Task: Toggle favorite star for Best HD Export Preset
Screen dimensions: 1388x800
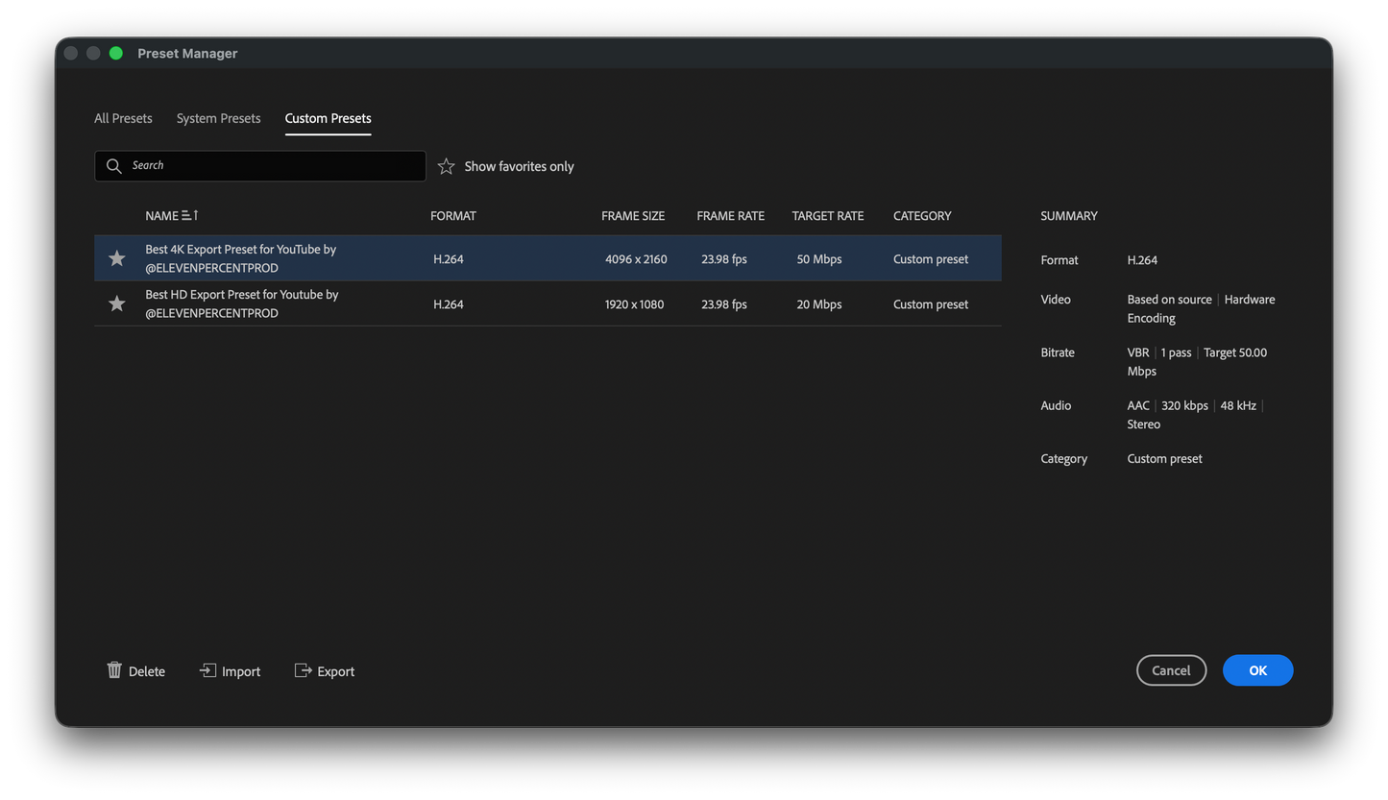Action: tap(117, 303)
